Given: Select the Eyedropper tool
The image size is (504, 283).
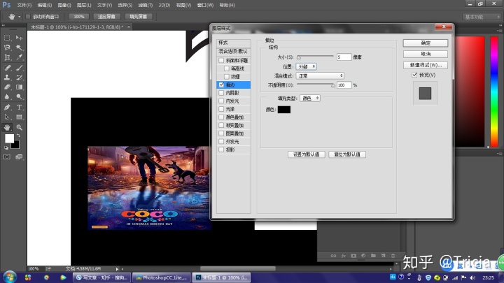Looking at the screenshot, I should pyautogui.click(x=20, y=57).
